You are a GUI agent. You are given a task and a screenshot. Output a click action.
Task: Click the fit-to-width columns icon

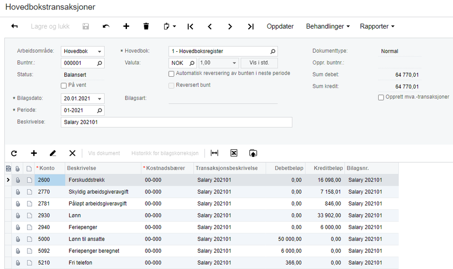pos(214,153)
